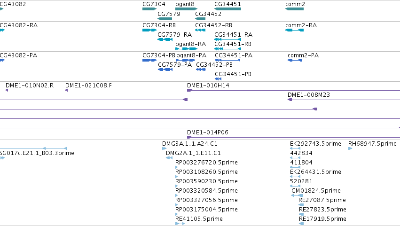Viewport: 400px width, 226px height.
Task: Click the DMG2A.1_1.E11.C1 EST label
Action: 193,153
